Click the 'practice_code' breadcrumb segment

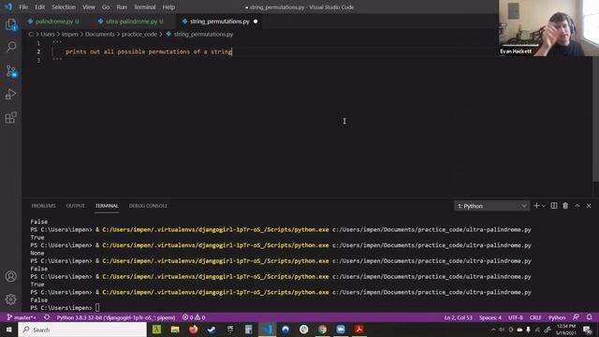click(x=139, y=35)
